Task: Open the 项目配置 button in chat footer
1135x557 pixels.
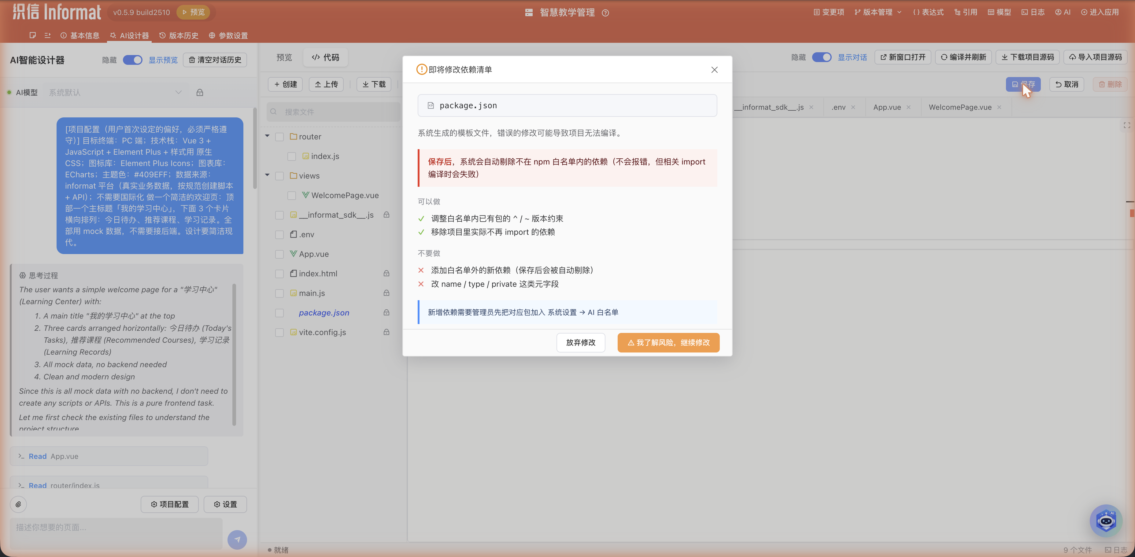Action: click(170, 504)
